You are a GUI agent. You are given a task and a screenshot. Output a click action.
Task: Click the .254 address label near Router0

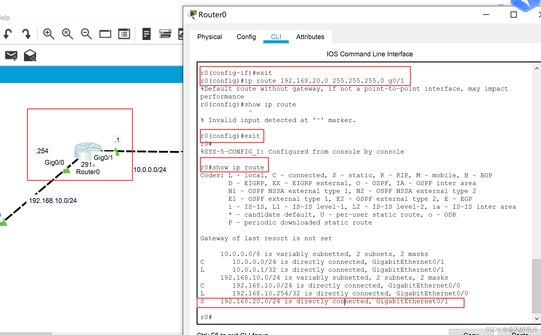[x=42, y=151]
